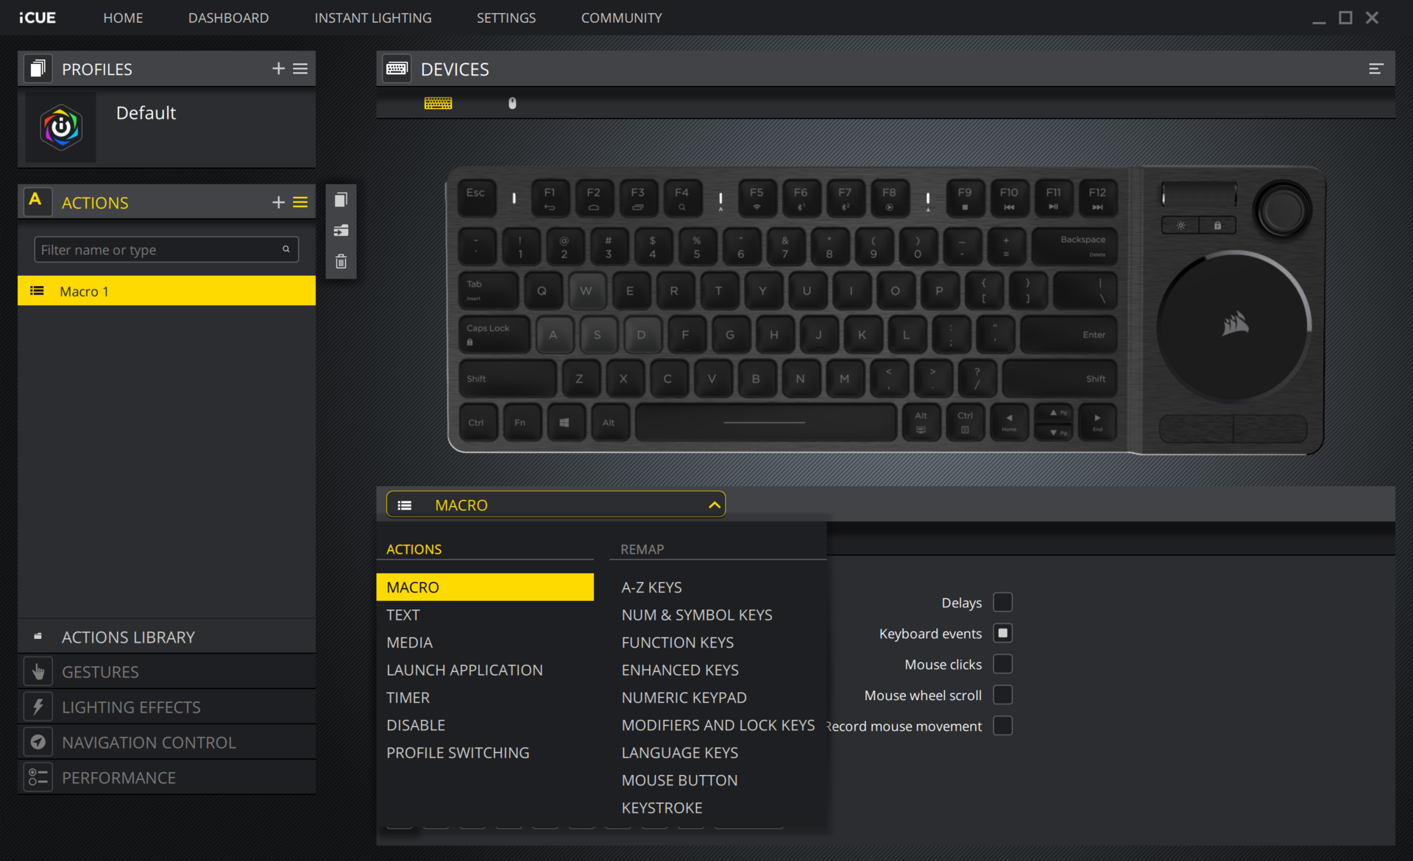Collapse the MACRO action type dropdown
Viewport: 1413px width, 861px height.
click(x=713, y=505)
